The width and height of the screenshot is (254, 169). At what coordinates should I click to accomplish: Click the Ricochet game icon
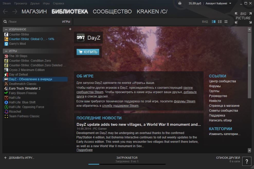point(6,112)
